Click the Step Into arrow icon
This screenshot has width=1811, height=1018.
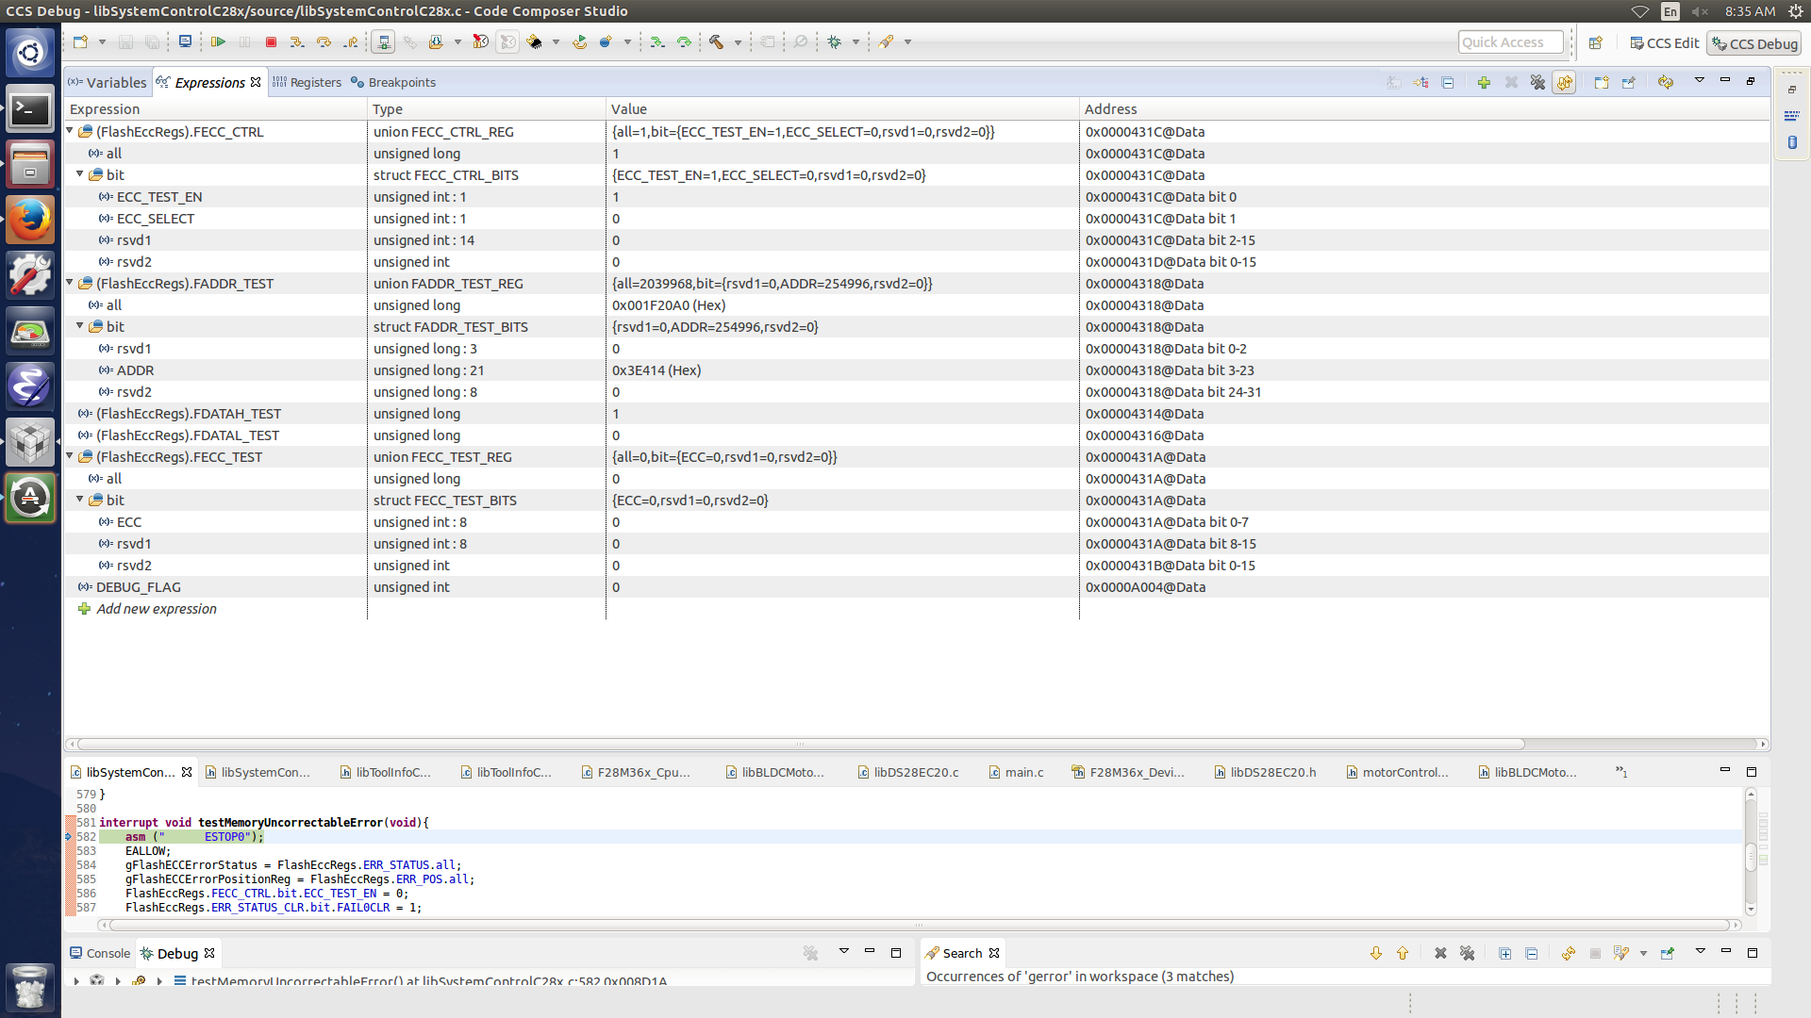pyautogui.click(x=297, y=42)
